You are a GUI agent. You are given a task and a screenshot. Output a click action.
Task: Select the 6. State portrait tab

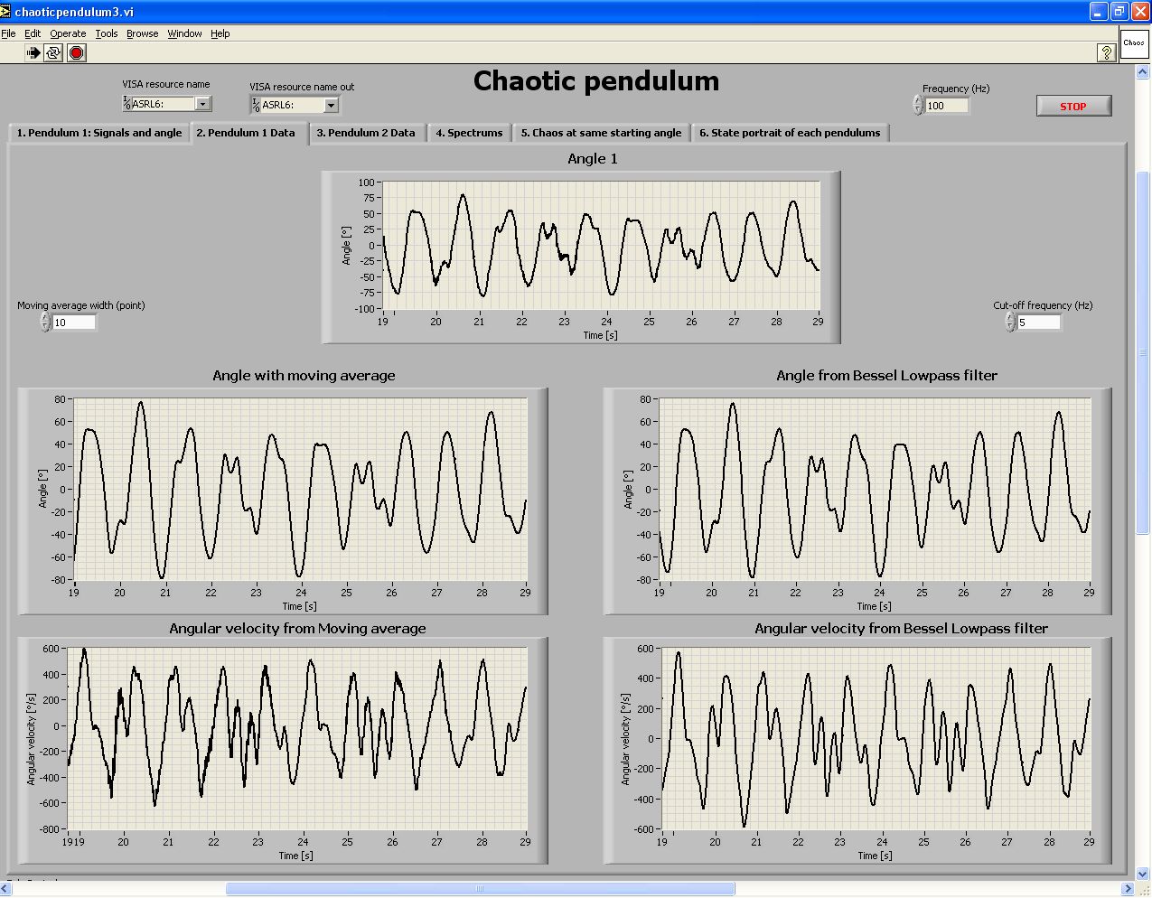pos(790,133)
